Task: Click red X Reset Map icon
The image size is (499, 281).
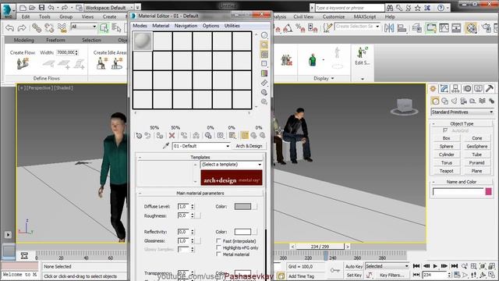Action: [x=172, y=135]
